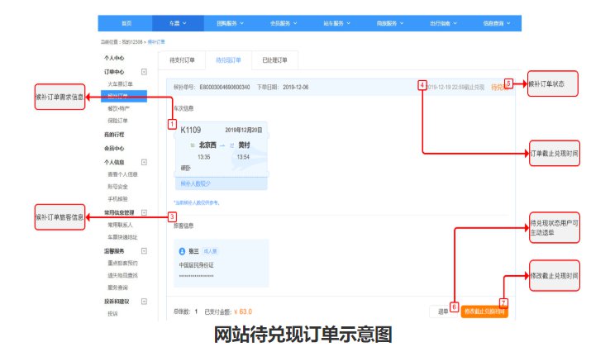Click the 退单 button
Screen dimensions: 610x352
point(443,312)
